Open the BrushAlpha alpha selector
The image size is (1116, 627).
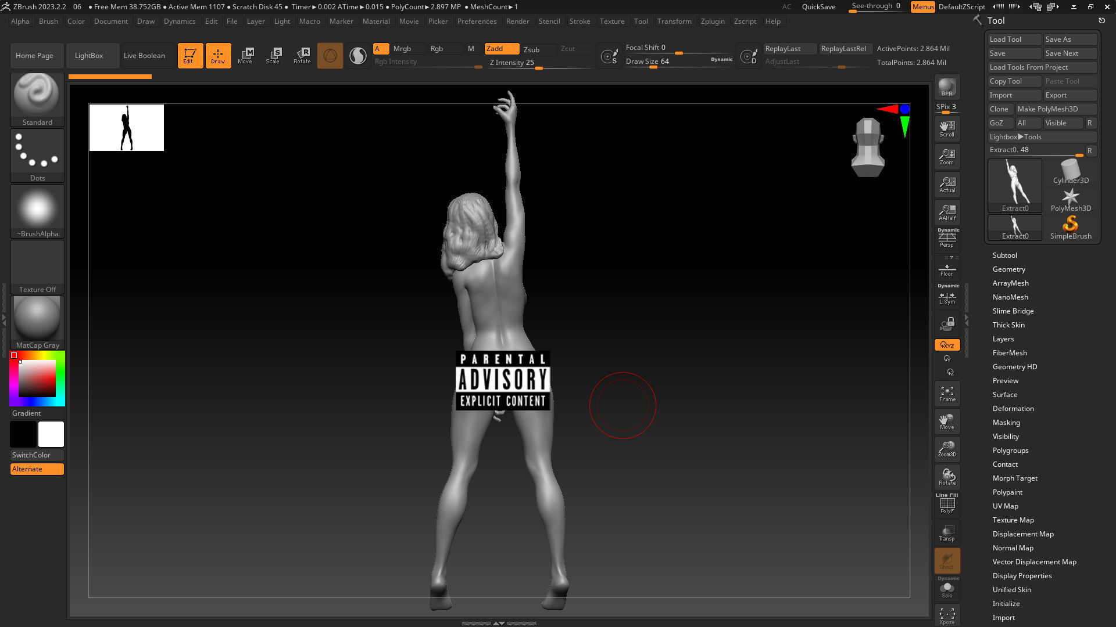(x=37, y=211)
